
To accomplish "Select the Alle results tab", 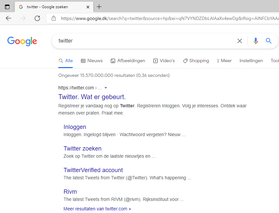I will coord(66,61).
